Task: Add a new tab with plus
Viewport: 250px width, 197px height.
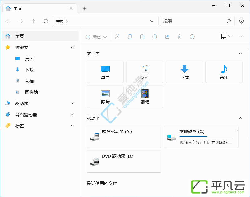Action: pos(84,8)
